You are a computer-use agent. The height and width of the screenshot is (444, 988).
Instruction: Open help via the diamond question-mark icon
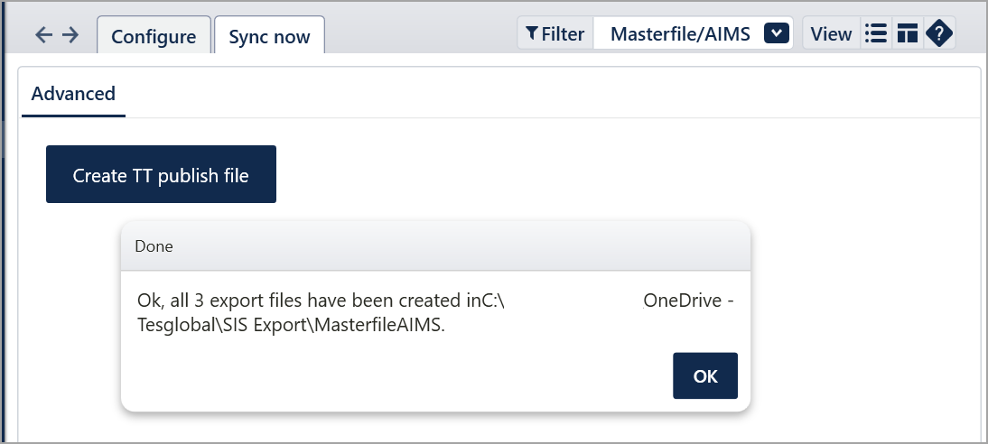[939, 33]
